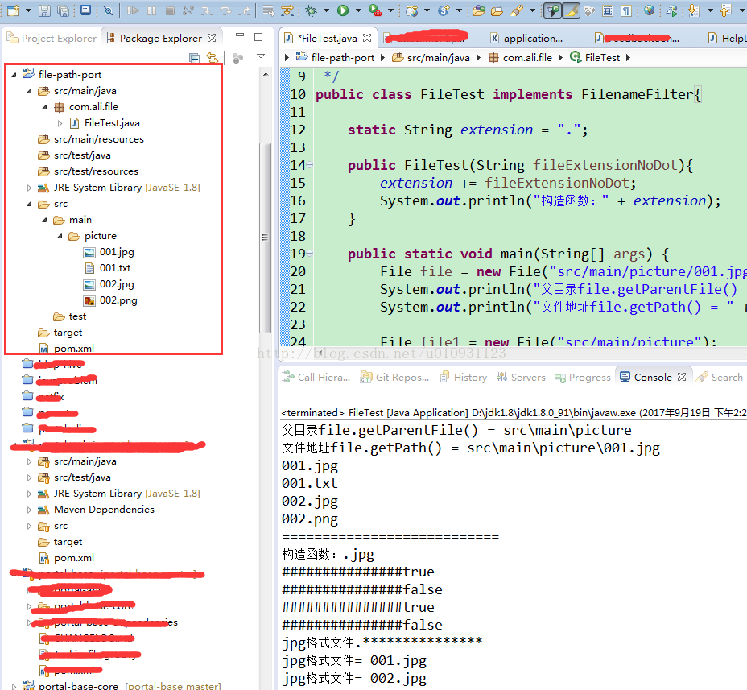Click the Step Return icon
The width and height of the screenshot is (747, 690).
click(245, 10)
